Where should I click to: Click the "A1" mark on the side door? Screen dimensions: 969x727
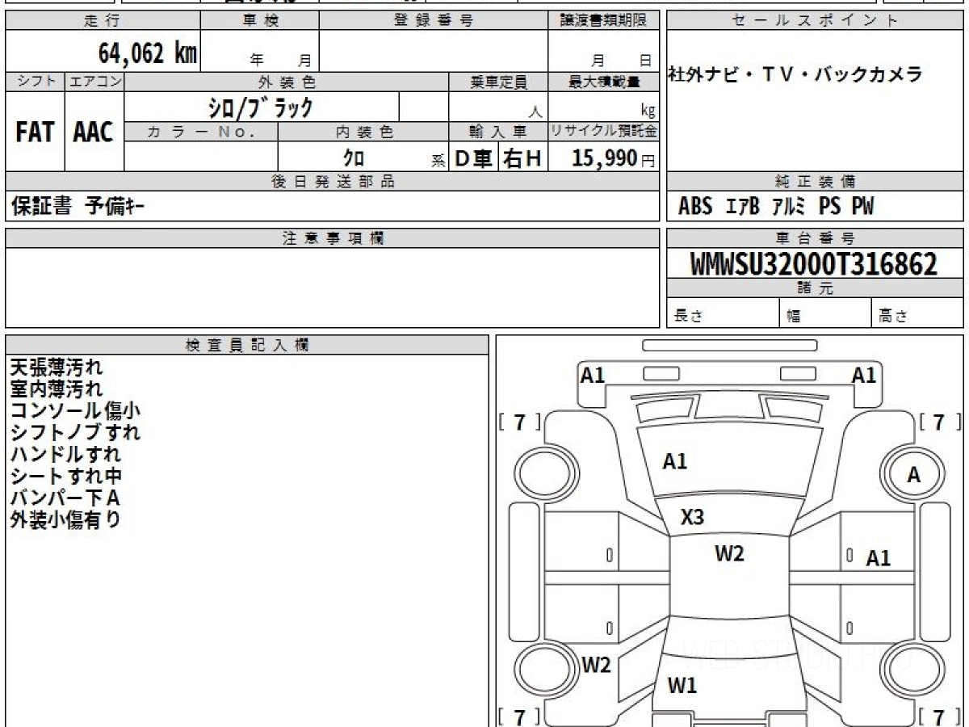point(879,558)
